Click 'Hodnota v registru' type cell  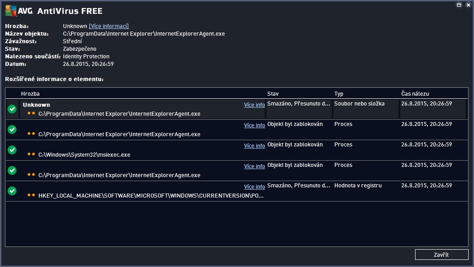[x=358, y=186]
